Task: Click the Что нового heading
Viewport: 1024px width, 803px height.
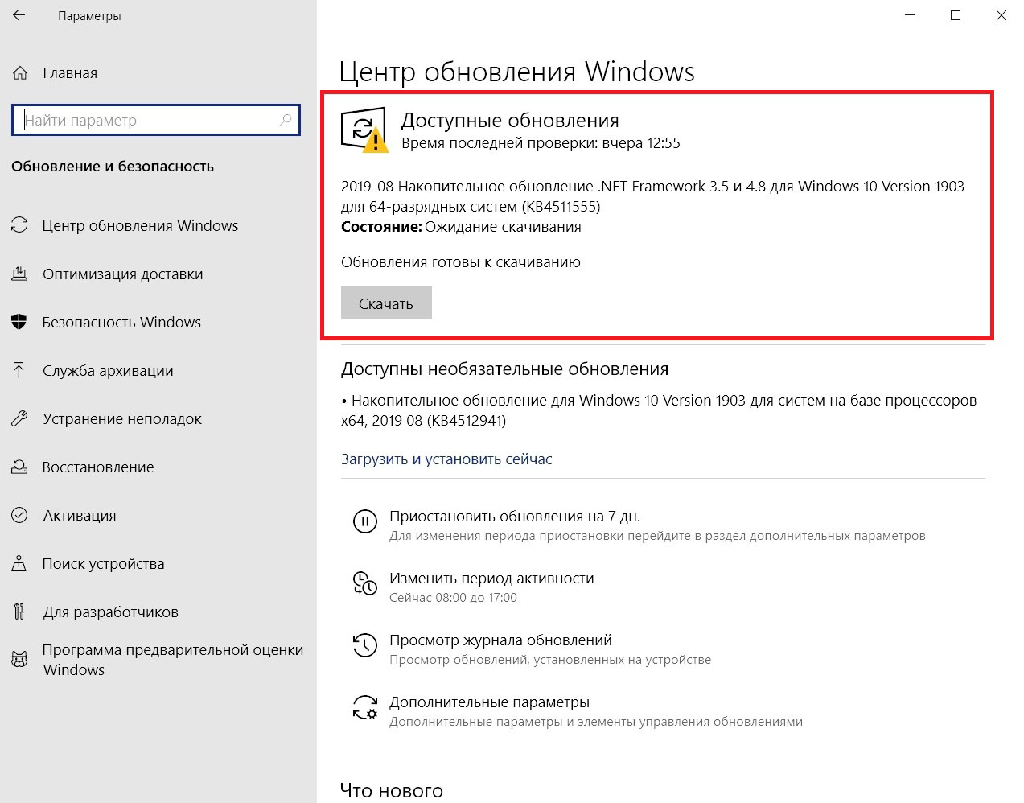Action: [x=391, y=791]
